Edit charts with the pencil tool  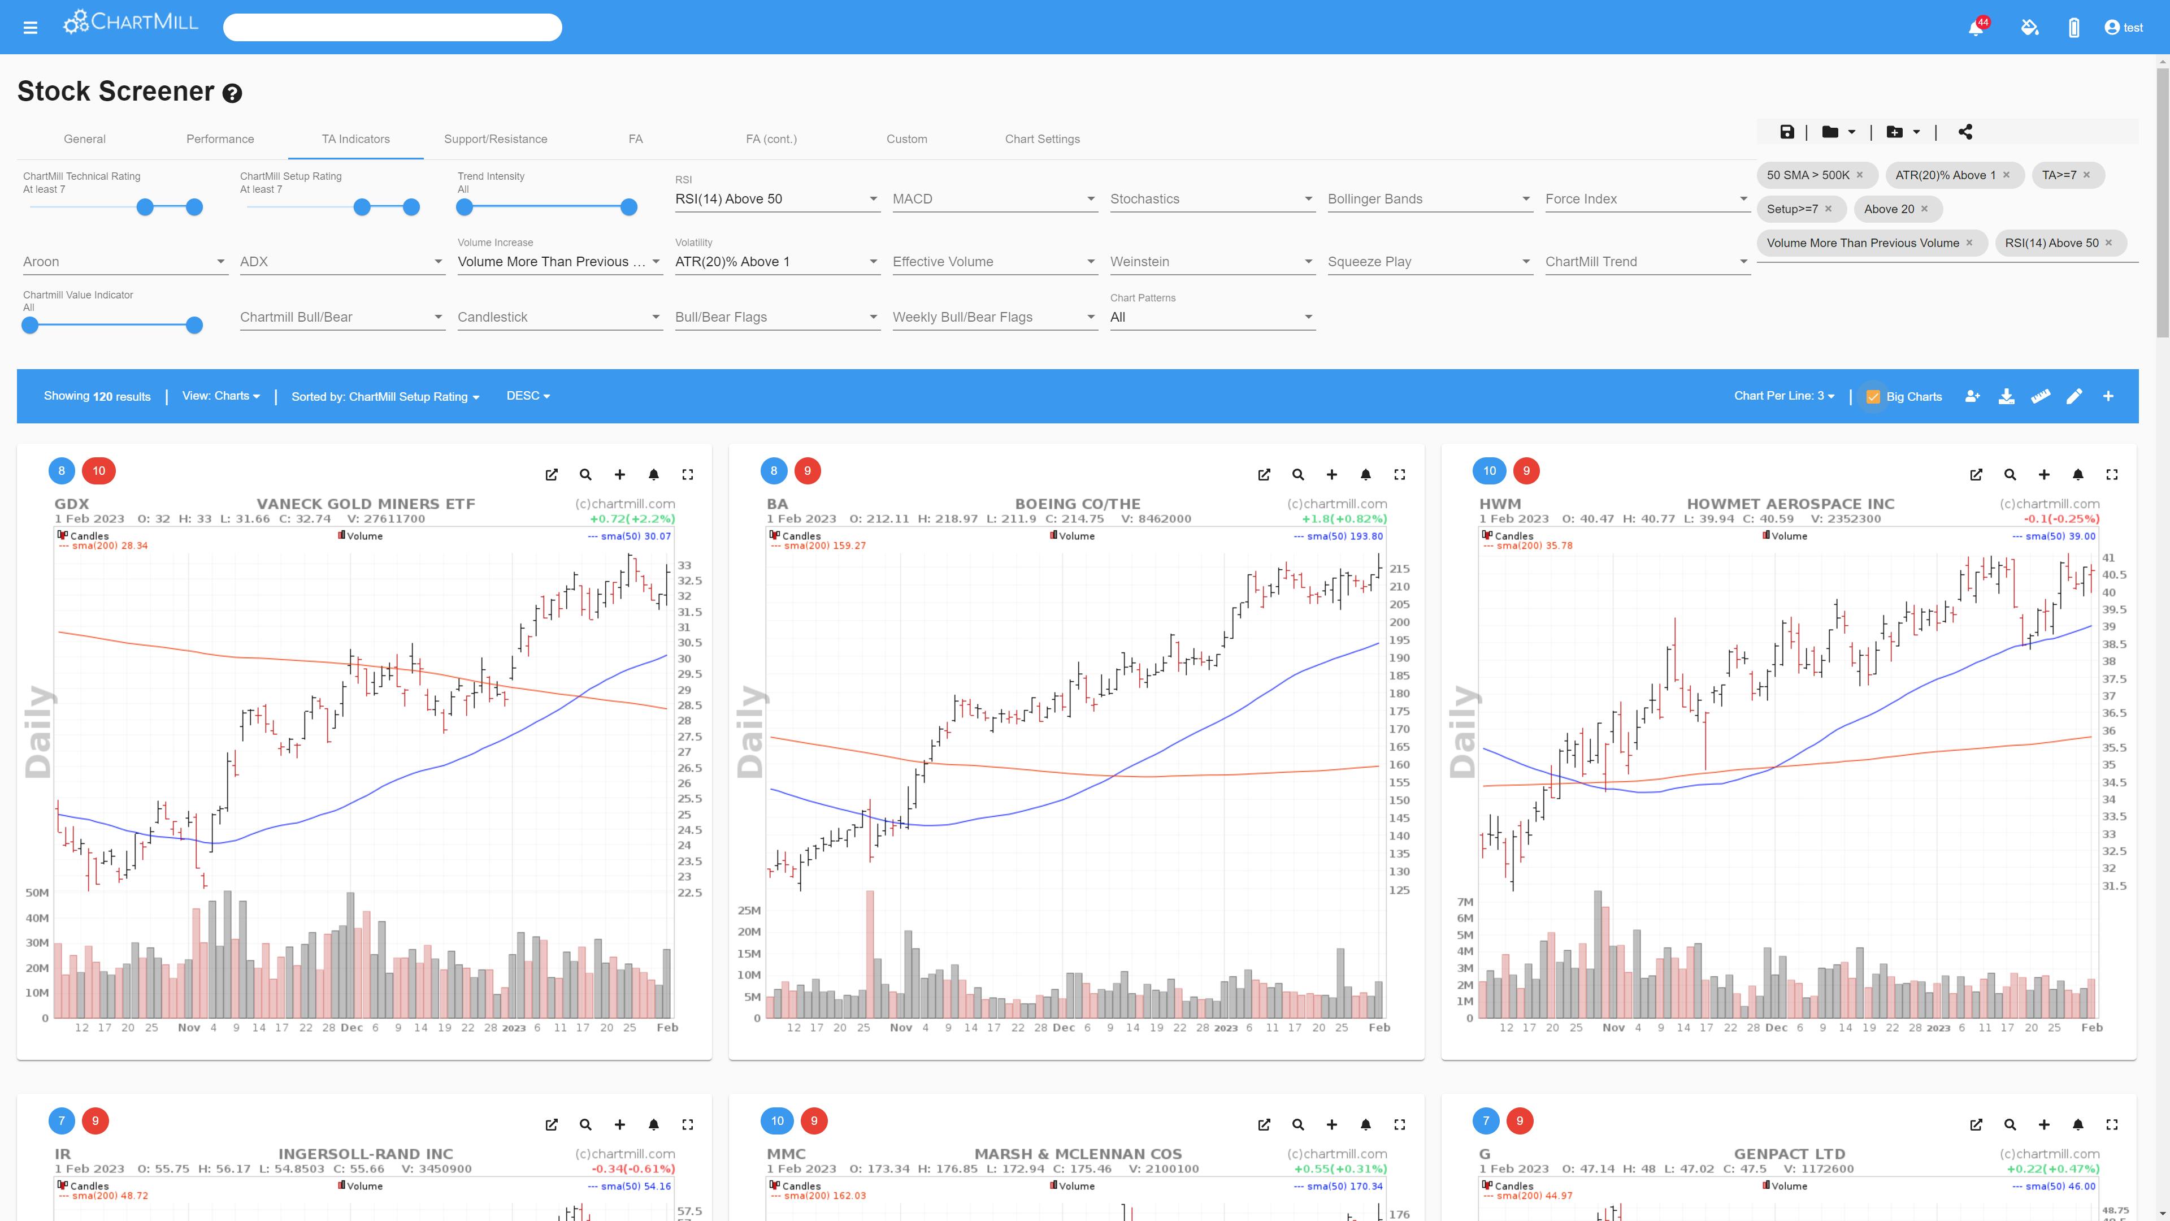pyautogui.click(x=2075, y=396)
